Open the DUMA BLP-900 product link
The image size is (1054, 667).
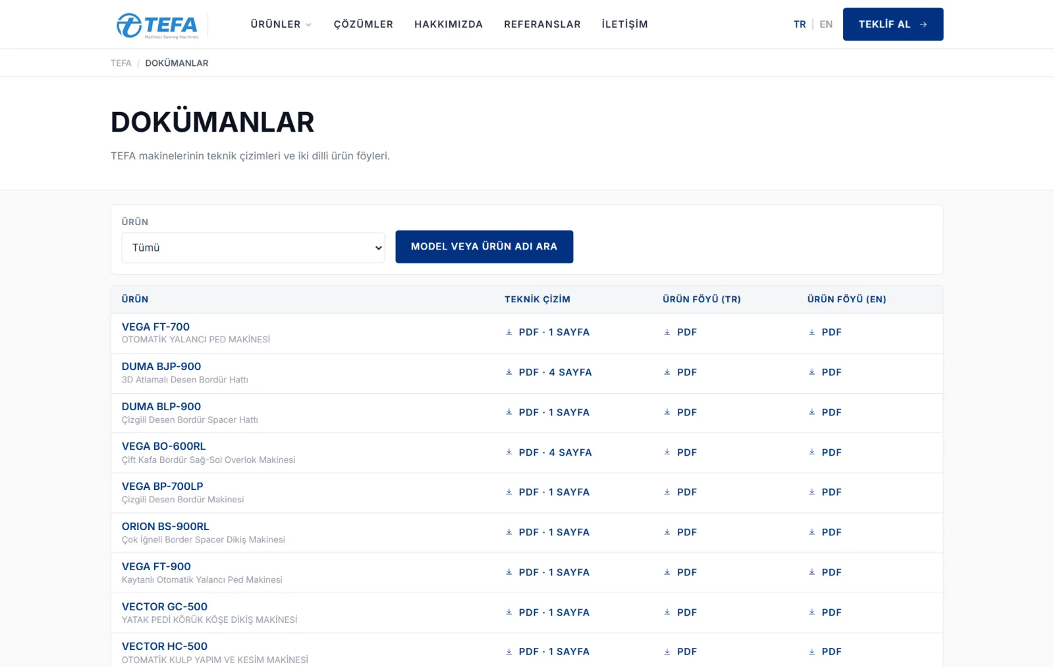click(161, 406)
